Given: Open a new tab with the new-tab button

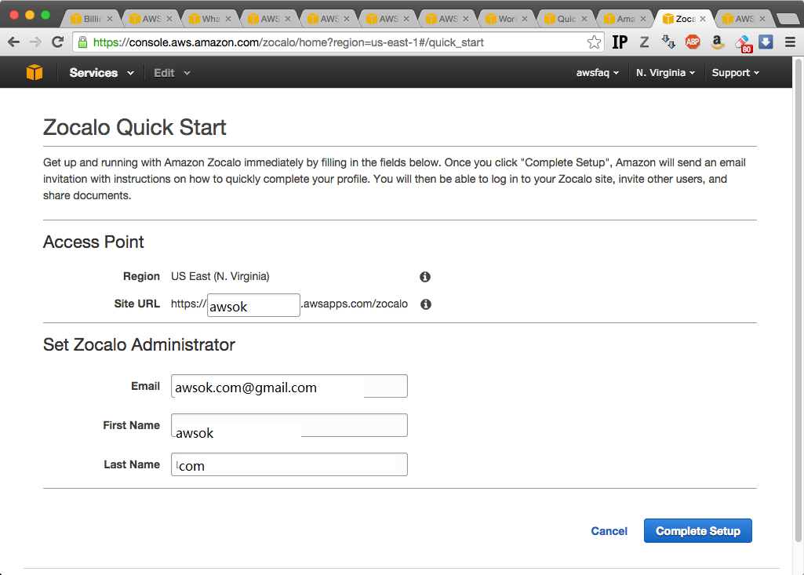Looking at the screenshot, I should tap(787, 19).
